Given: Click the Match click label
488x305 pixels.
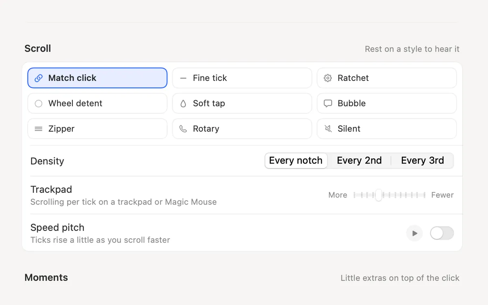Looking at the screenshot, I should tap(72, 78).
